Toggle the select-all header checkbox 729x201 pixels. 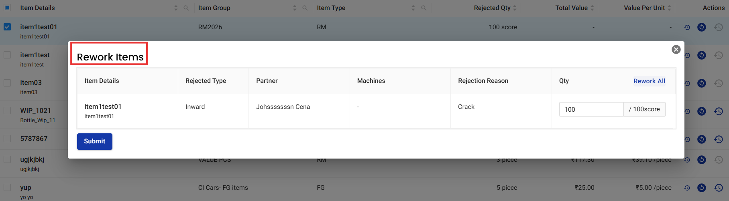pyautogui.click(x=7, y=8)
